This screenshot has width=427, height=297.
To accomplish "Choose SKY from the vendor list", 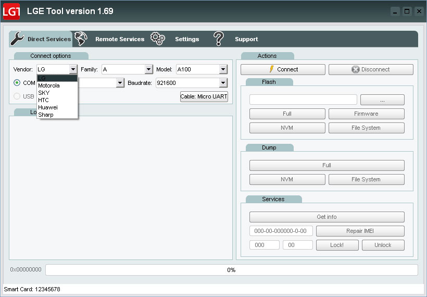I will pyautogui.click(x=57, y=93).
